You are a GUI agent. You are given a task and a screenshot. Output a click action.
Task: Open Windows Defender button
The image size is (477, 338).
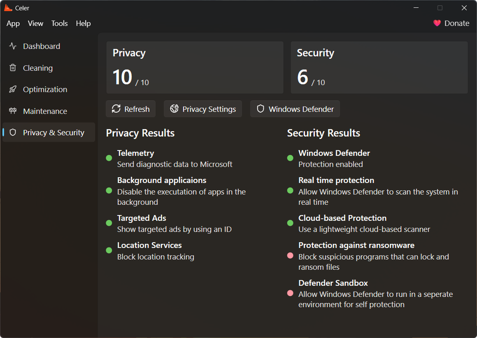point(295,109)
